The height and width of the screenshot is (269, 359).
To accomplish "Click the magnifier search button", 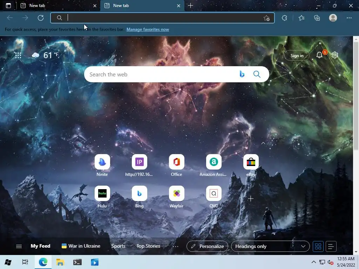I will tap(257, 74).
